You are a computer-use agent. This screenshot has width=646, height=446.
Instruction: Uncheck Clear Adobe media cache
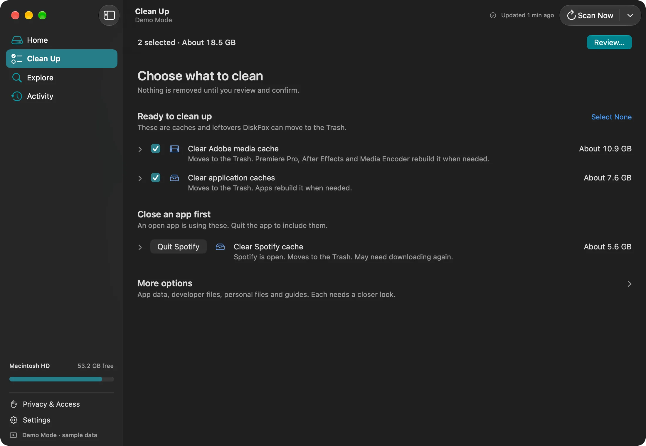pos(156,149)
